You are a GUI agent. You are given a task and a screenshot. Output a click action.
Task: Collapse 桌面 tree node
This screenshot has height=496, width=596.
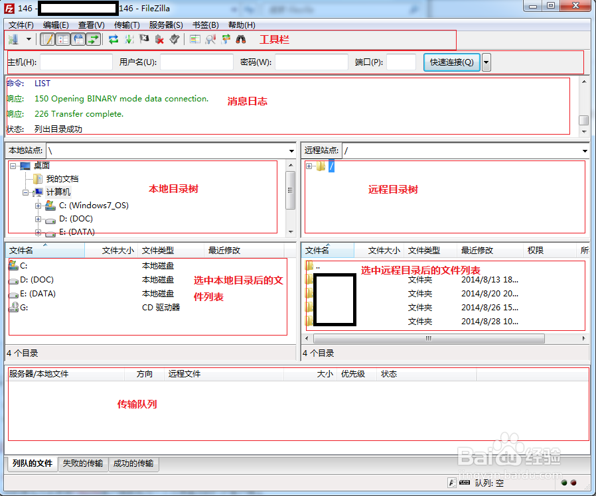click(x=13, y=166)
